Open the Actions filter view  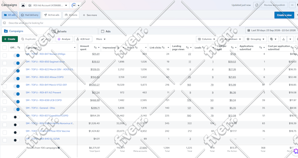71,15
